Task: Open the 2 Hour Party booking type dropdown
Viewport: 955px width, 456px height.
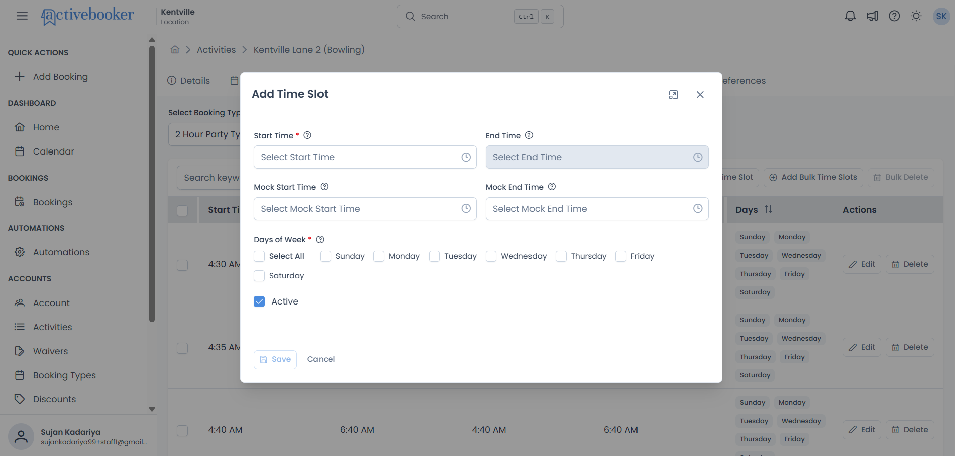Action: (x=204, y=134)
